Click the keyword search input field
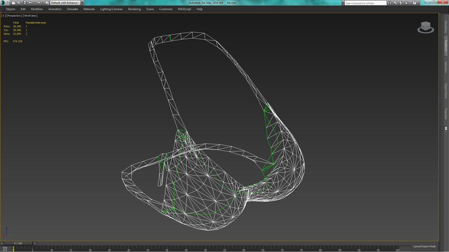Image resolution: width=449 pixels, height=252 pixels. point(365,3)
